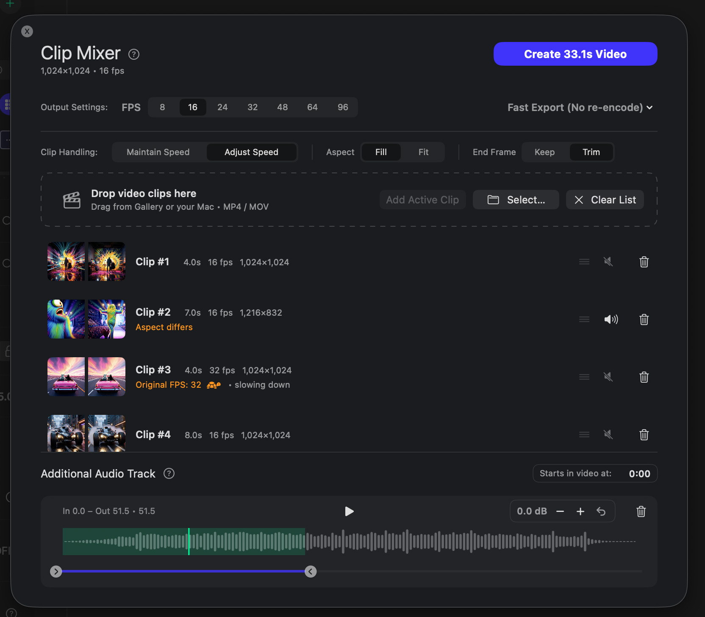This screenshot has height=617, width=705.
Task: Click the audio out-point slider handle
Action: [311, 572]
